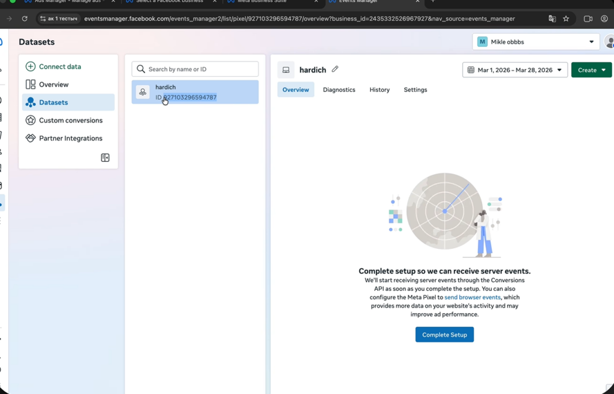Click the Datasets page heading

pyautogui.click(x=37, y=42)
